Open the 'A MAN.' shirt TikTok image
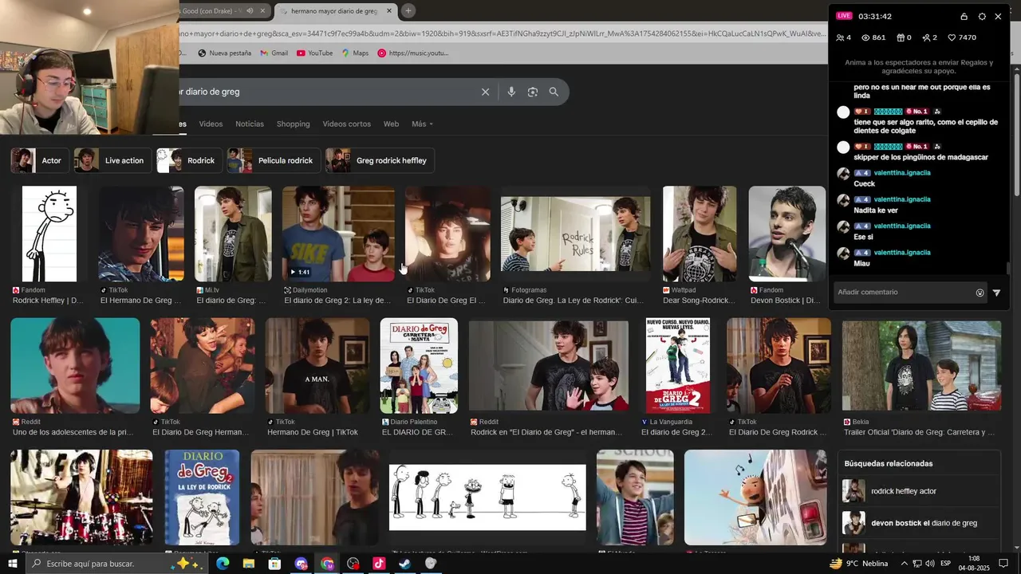The height and width of the screenshot is (574, 1021). tap(317, 365)
